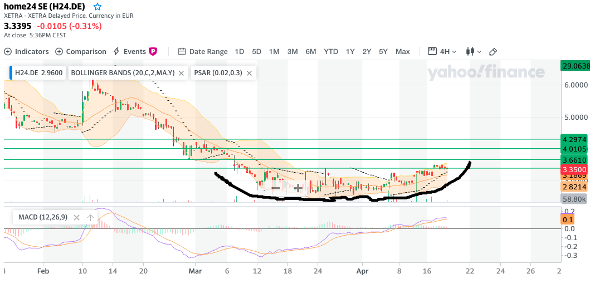Click the Apr label on date axis
Image resolution: width=590 pixels, height=288 pixels.
tap(362, 270)
